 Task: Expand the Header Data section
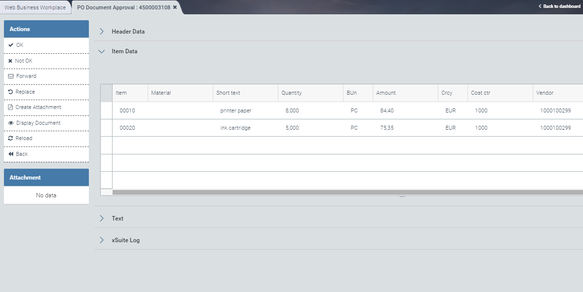tap(102, 32)
